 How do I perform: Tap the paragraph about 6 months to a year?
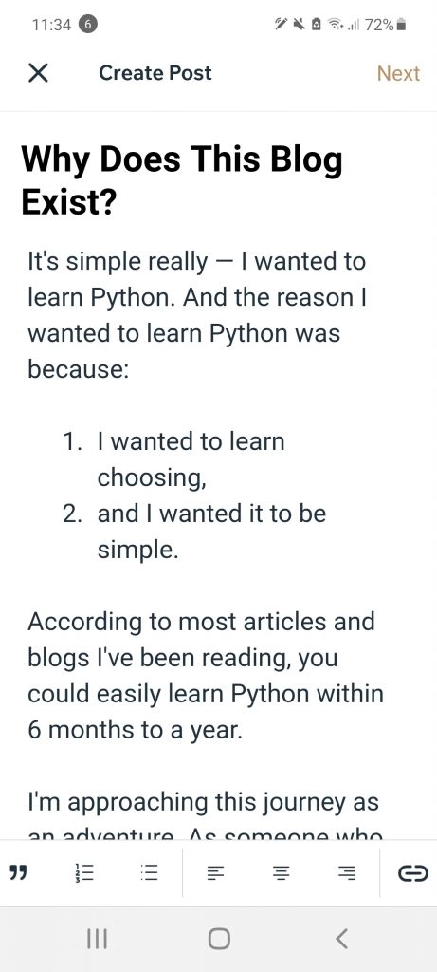206,676
